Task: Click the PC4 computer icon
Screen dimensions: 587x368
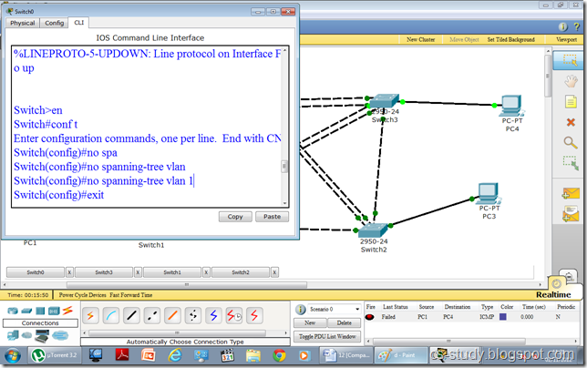Action: click(x=511, y=104)
